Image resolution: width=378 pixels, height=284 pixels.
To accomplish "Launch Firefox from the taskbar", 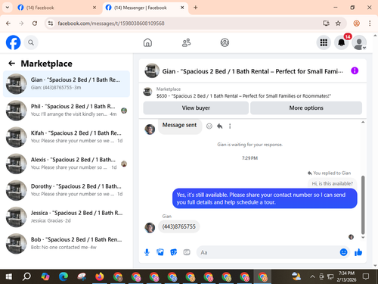I will pyautogui.click(x=100, y=277).
